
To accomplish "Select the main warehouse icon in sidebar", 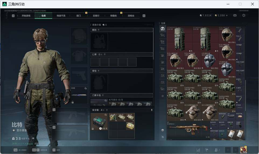I will point(163,29).
